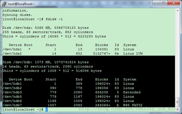Click the 104391 blocks value
The height and width of the screenshot is (114, 182).
tap(102, 49)
